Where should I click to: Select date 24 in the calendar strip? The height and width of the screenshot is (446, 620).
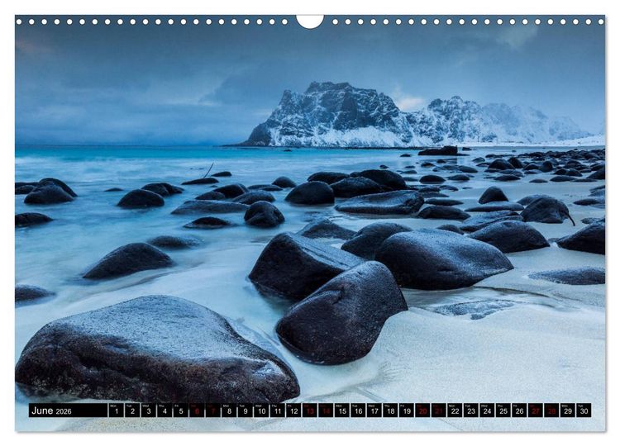(488, 410)
